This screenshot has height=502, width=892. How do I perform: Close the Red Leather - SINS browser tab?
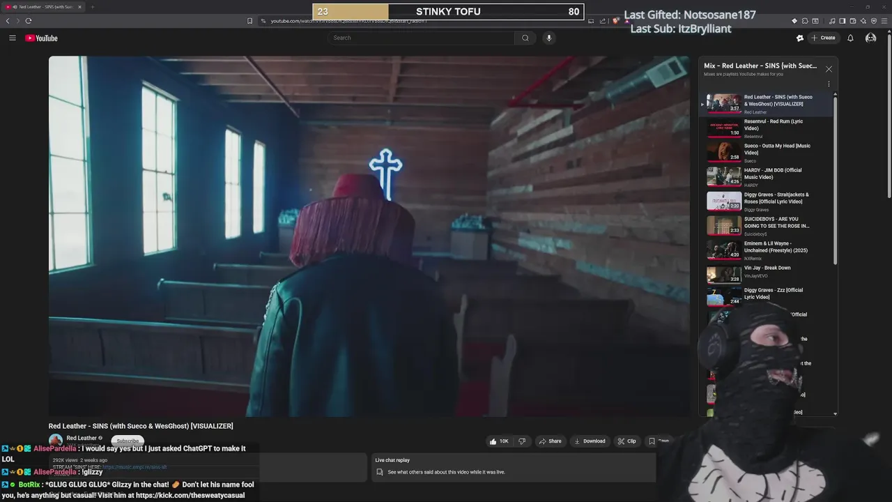click(79, 7)
